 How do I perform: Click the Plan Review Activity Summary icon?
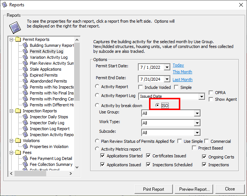click(x=25, y=63)
